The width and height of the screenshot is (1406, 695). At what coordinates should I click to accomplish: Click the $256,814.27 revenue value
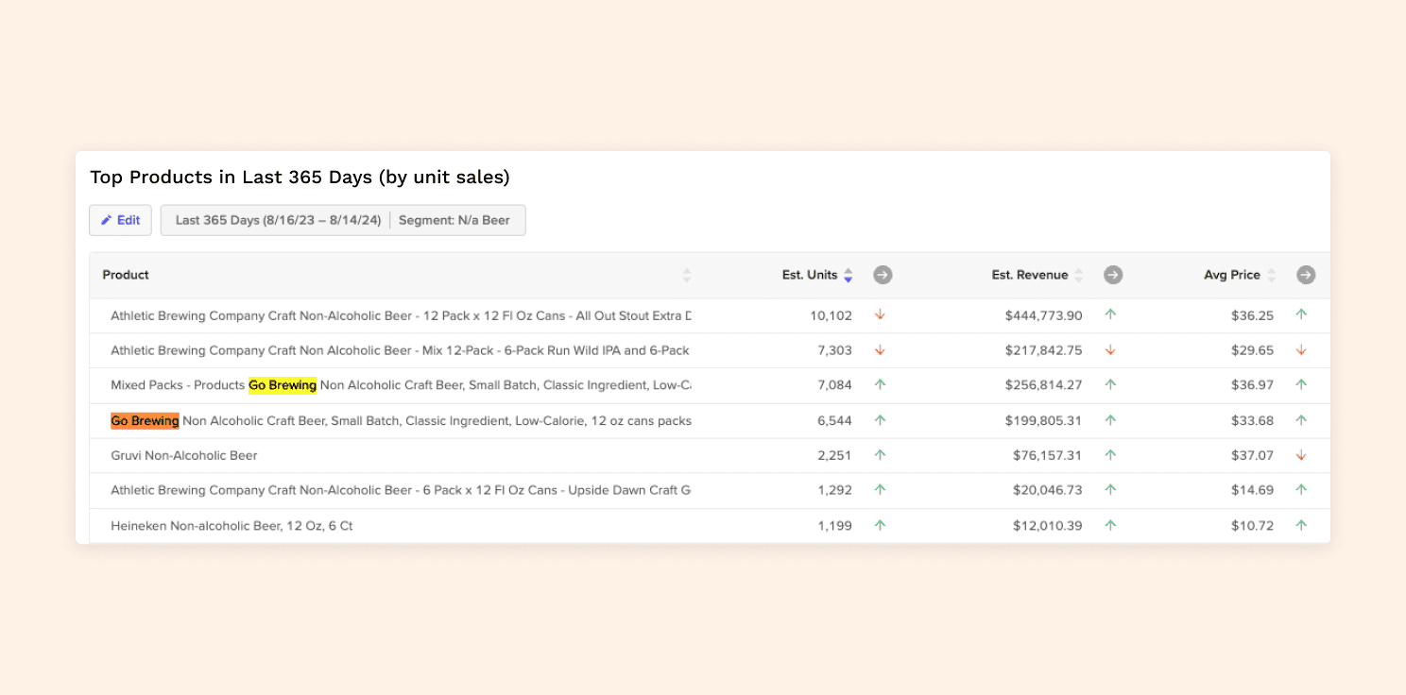1044,385
